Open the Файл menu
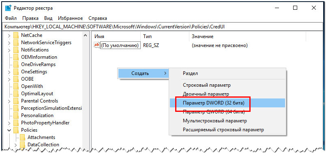Screen dimensions: 326x156 11,18
